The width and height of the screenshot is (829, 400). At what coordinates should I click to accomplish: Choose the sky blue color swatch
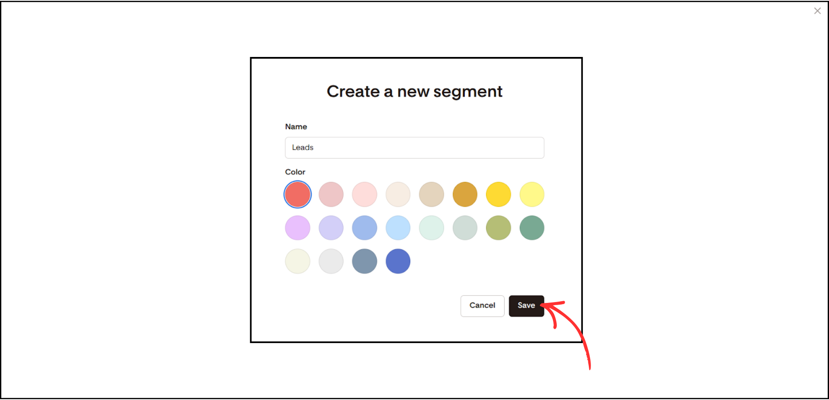pos(397,227)
